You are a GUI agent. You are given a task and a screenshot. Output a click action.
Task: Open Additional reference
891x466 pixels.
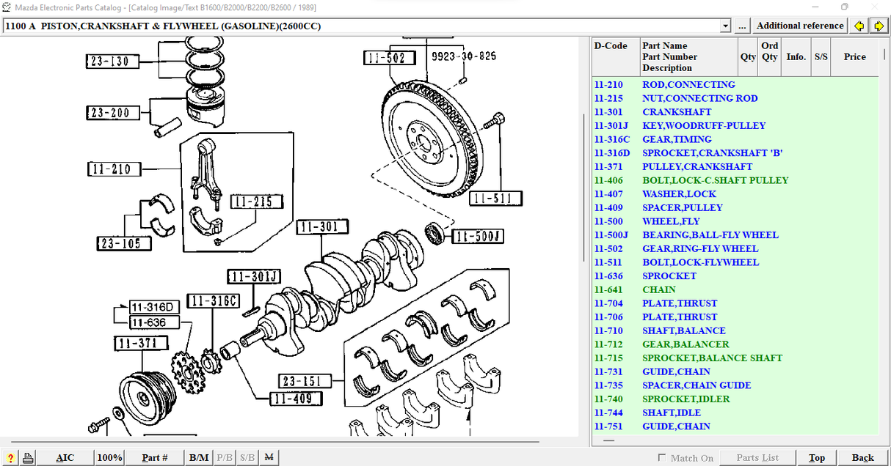pyautogui.click(x=800, y=26)
